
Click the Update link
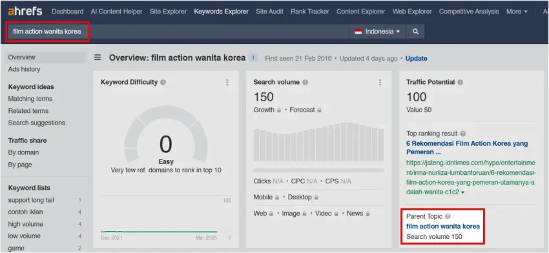[x=417, y=59]
